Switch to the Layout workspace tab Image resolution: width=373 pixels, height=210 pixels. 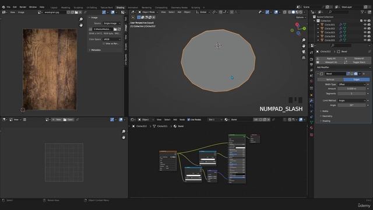point(54,8)
